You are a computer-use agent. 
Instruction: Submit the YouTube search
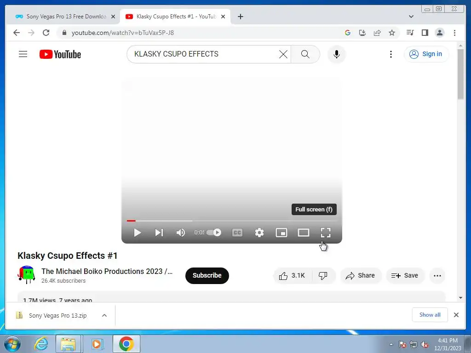tap(305, 54)
